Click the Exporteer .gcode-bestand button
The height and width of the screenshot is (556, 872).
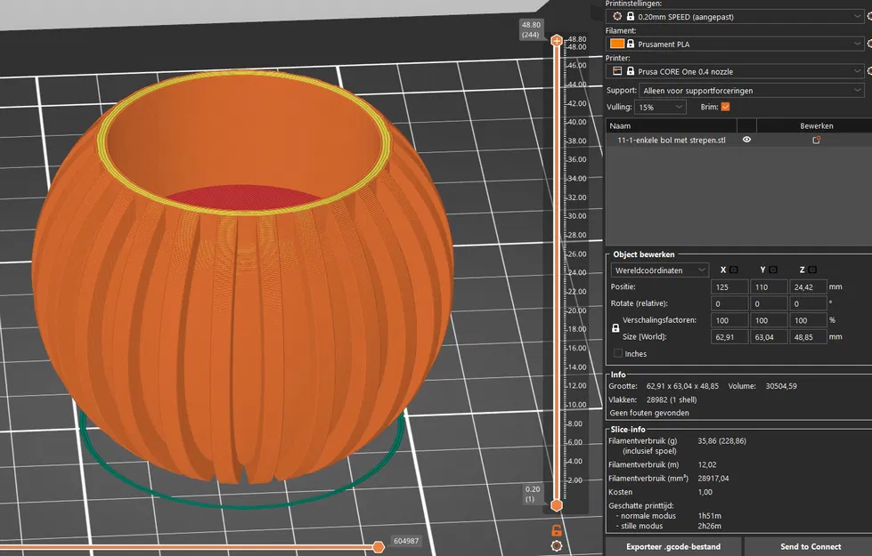click(672, 546)
